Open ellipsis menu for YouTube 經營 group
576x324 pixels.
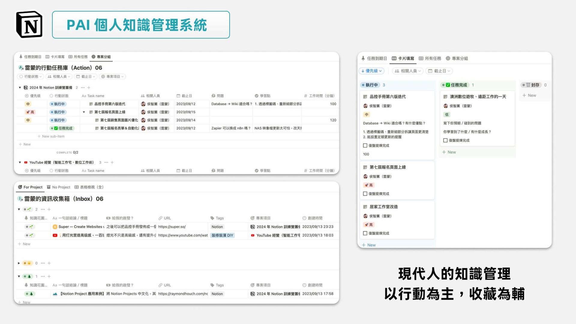click(106, 162)
